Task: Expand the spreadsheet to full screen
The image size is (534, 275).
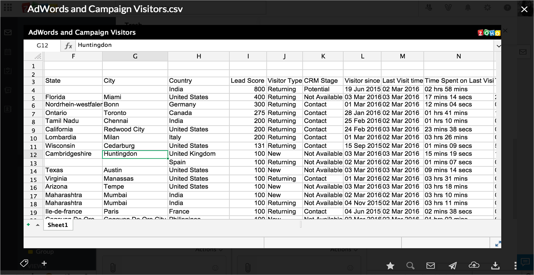Action: (x=498, y=244)
